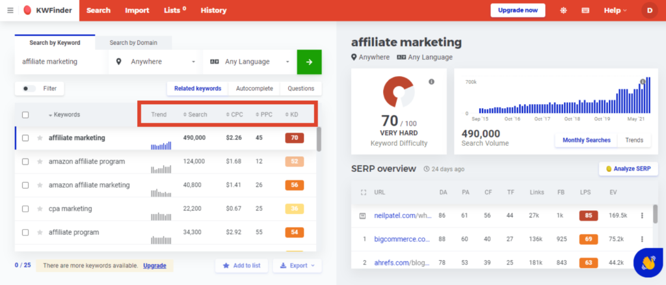Viewport: 666px width, 285px height.
Task: Star the affiliate program keyword
Action: point(40,232)
